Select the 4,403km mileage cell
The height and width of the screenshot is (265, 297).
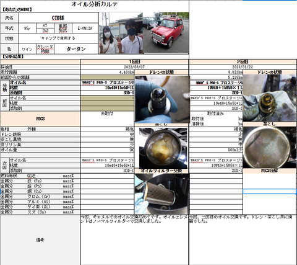(107, 72)
